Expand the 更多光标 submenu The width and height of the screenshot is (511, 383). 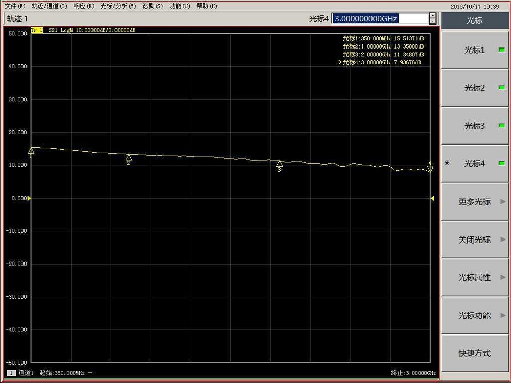[x=474, y=201]
